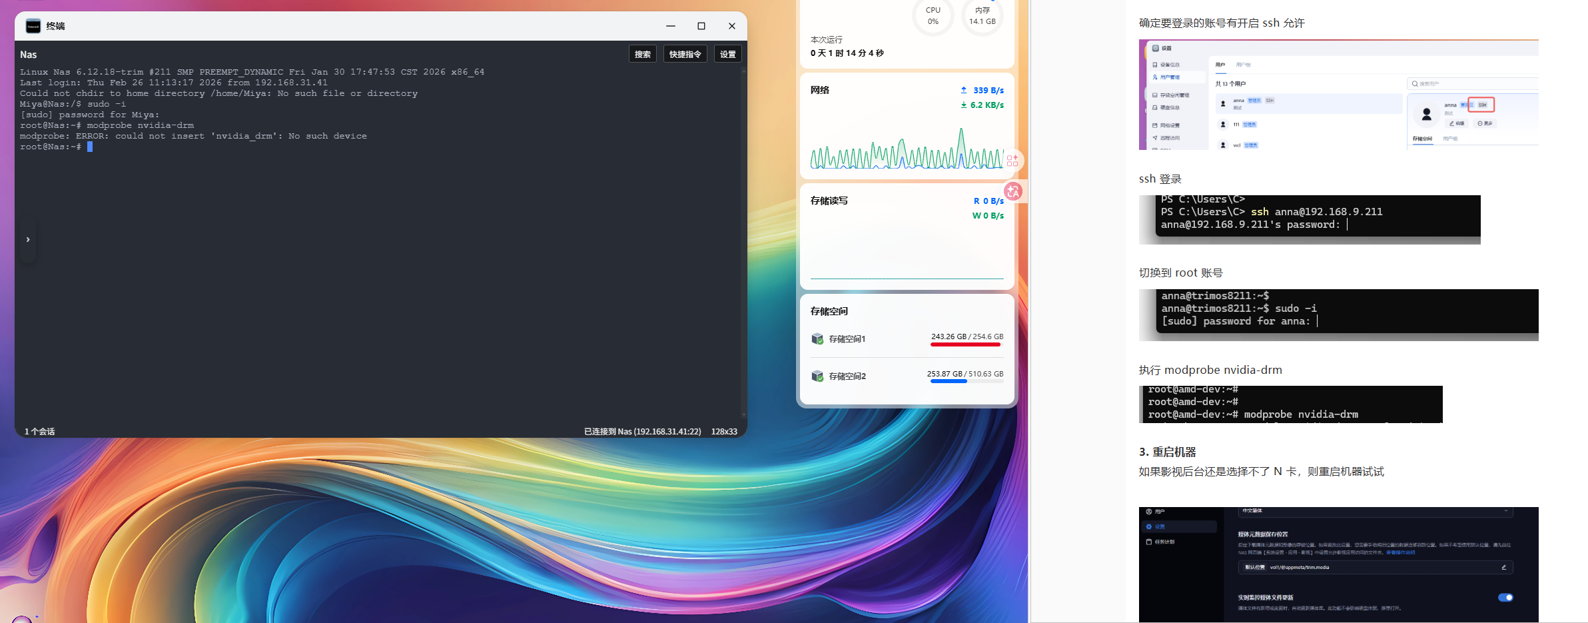Click the upload arrow icon beside 339 B/s
The width and height of the screenshot is (1588, 623).
[x=964, y=90]
